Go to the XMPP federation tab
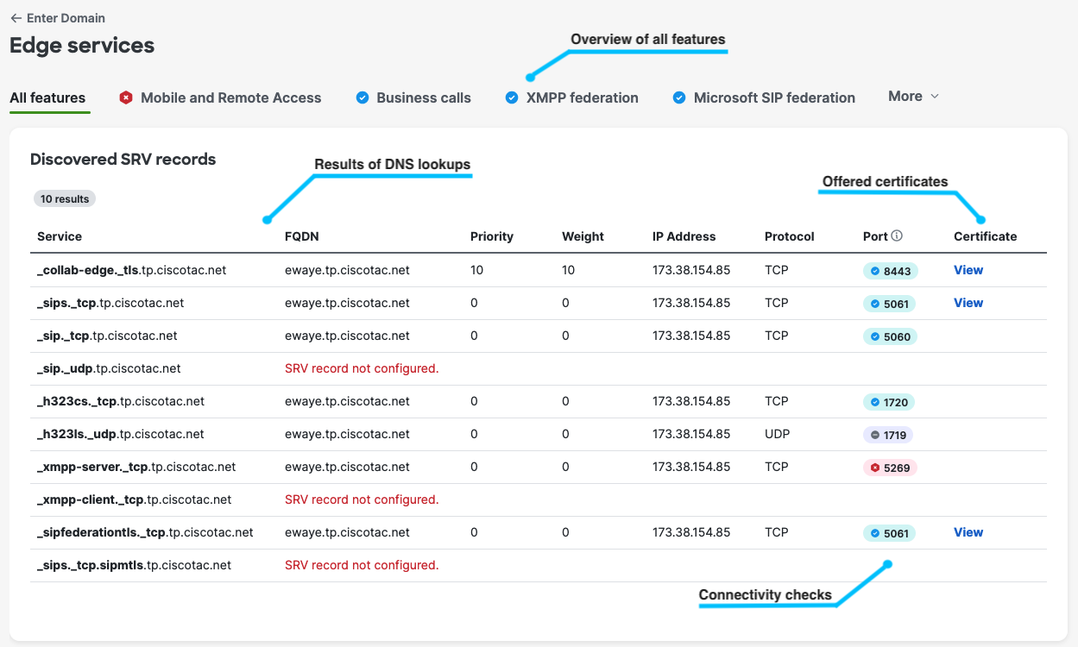This screenshot has width=1078, height=647. [572, 98]
